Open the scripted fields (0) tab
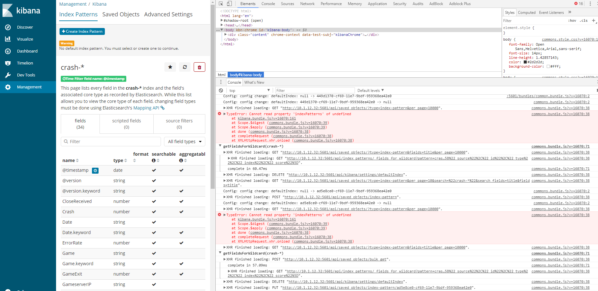The height and width of the screenshot is (291, 598). (127, 124)
